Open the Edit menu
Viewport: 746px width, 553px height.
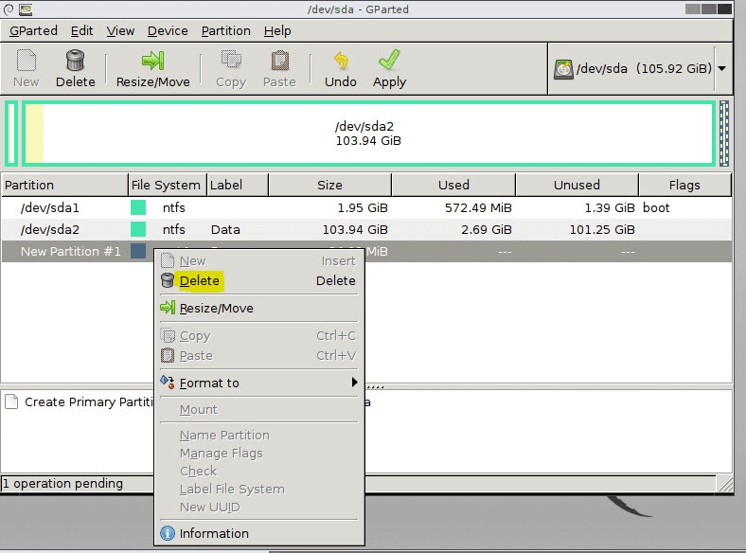[x=81, y=31]
